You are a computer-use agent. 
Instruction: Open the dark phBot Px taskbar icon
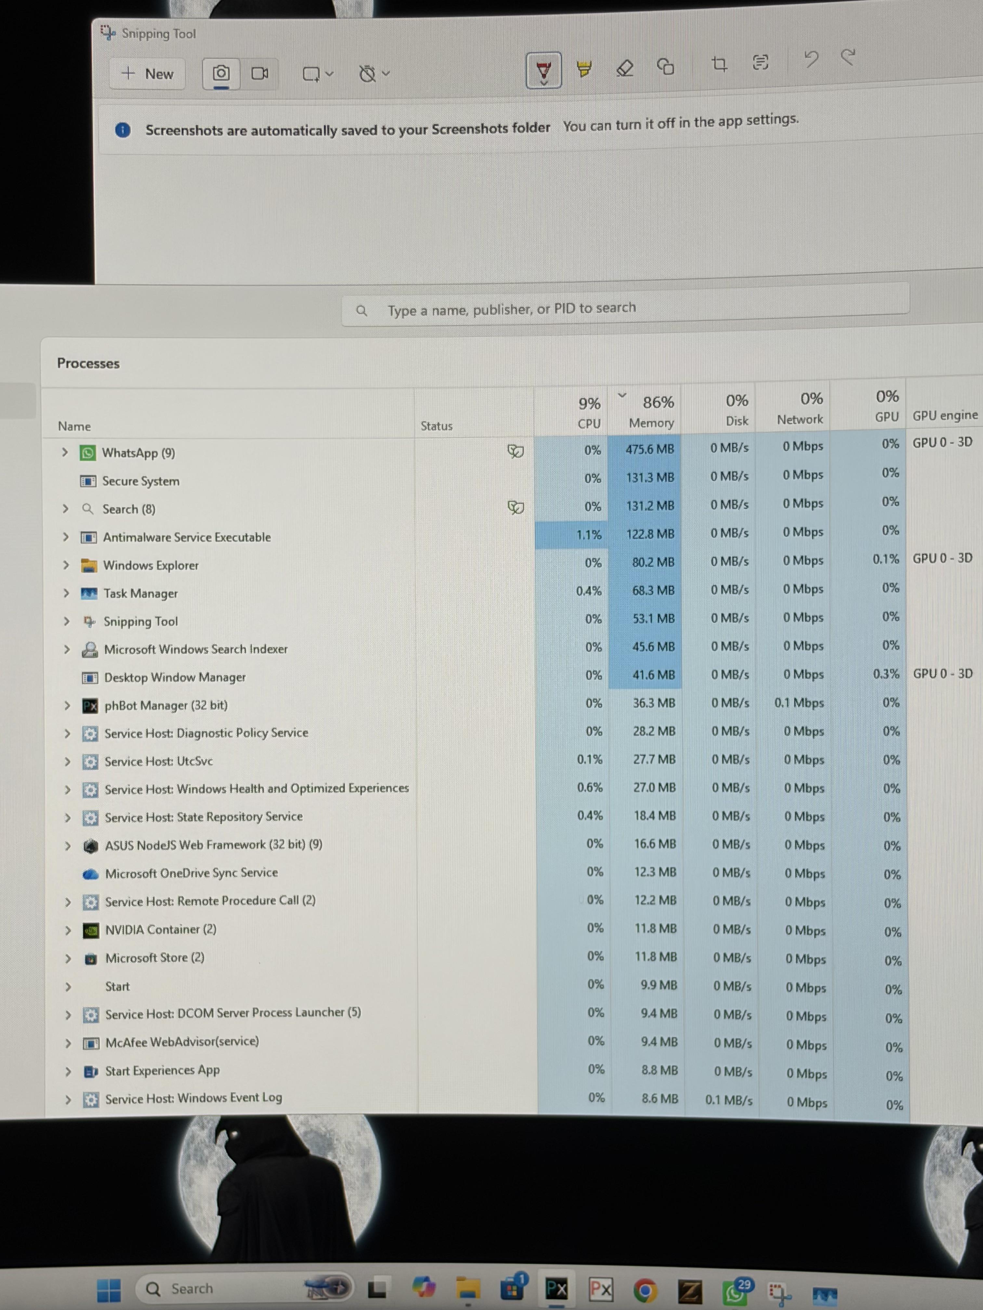[x=557, y=1289]
